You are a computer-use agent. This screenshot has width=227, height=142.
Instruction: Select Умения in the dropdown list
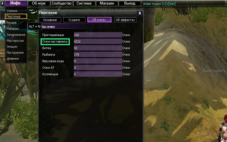[12, 11]
